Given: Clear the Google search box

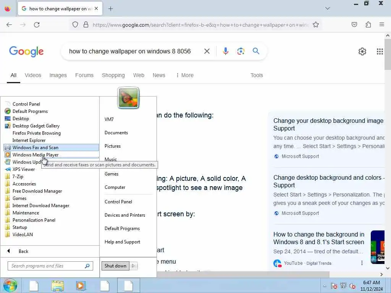Looking at the screenshot, I should (207, 52).
